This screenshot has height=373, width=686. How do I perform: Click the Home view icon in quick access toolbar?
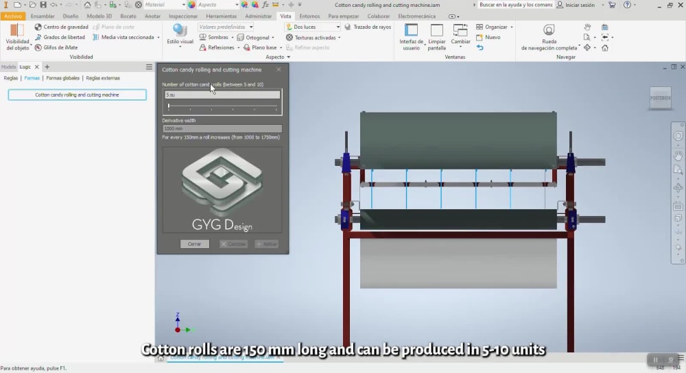click(88, 5)
